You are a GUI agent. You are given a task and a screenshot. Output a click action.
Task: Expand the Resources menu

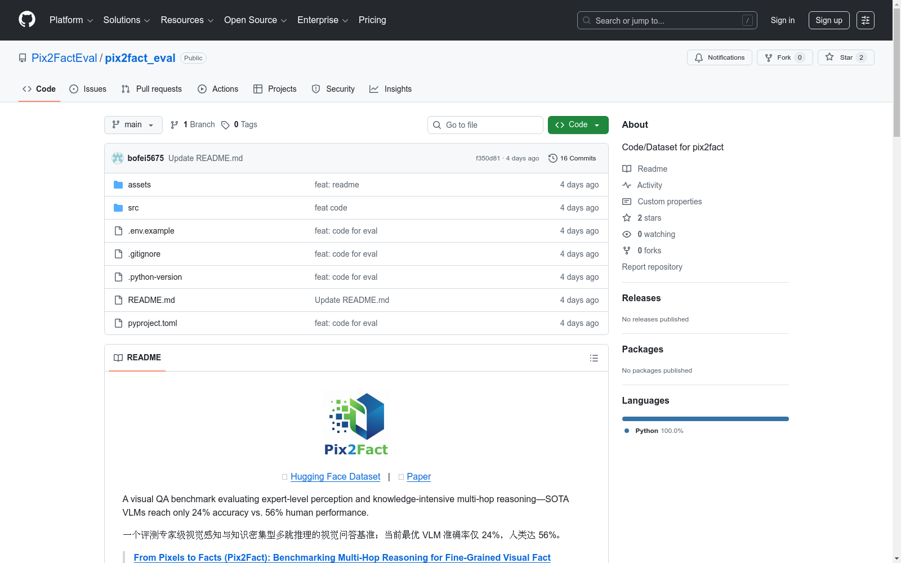coord(187,20)
